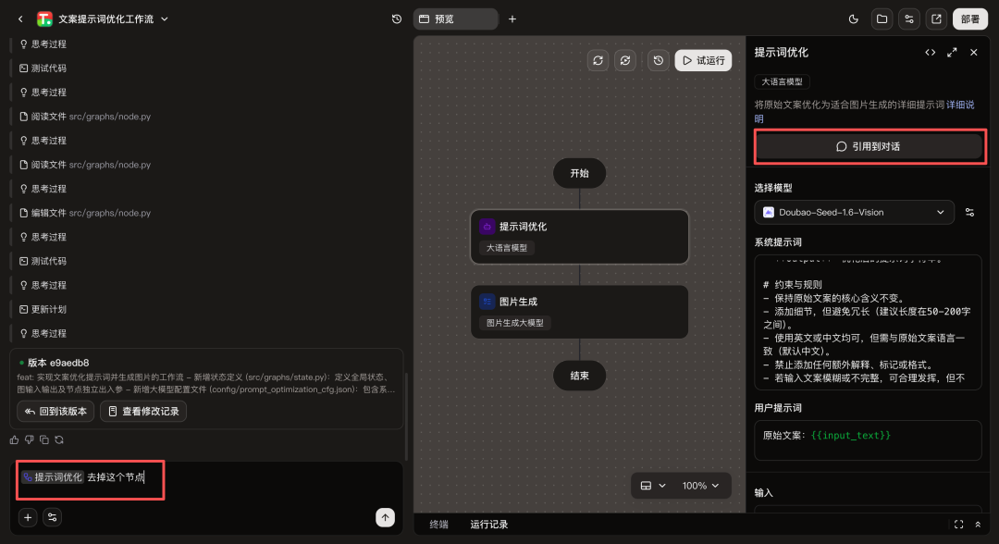Click the 试运行 button
Viewport: 999px width, 544px height.
[x=703, y=60]
